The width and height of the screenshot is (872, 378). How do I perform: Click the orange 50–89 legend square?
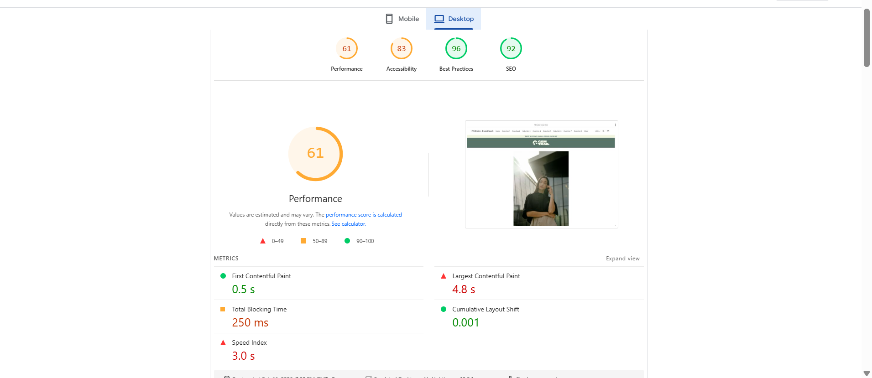pyautogui.click(x=303, y=241)
